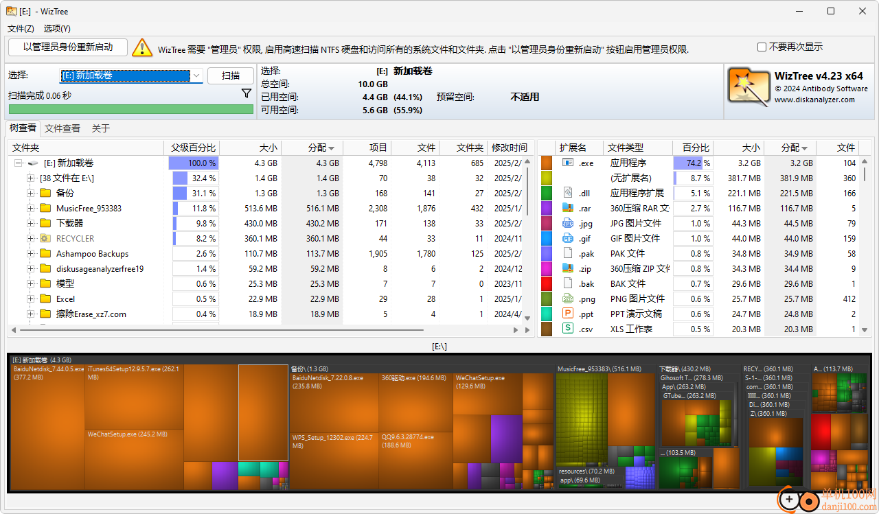
Task: Expand the 备份 folder node
Action: point(31,194)
